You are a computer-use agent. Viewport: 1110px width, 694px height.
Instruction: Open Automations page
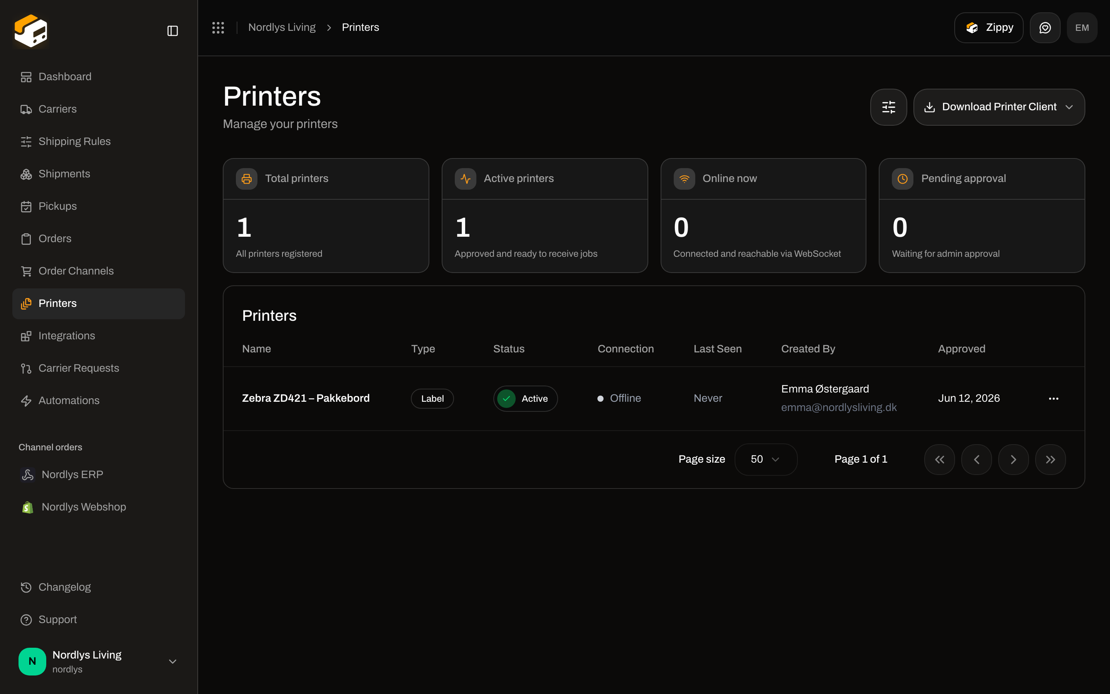point(98,401)
